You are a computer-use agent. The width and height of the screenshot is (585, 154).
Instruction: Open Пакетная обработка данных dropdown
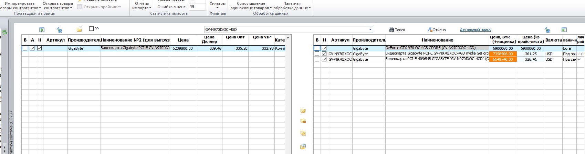(x=292, y=6)
